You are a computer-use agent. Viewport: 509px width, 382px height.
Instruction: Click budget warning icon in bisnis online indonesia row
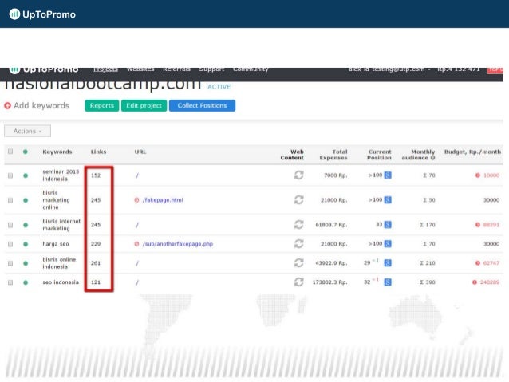(478, 263)
